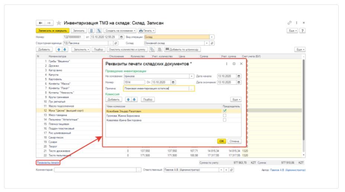Image resolution: width=345 pixels, height=192 pixels.
Task: Click Добавить по штрихкоду button
Action: pyautogui.click(x=182, y=50)
